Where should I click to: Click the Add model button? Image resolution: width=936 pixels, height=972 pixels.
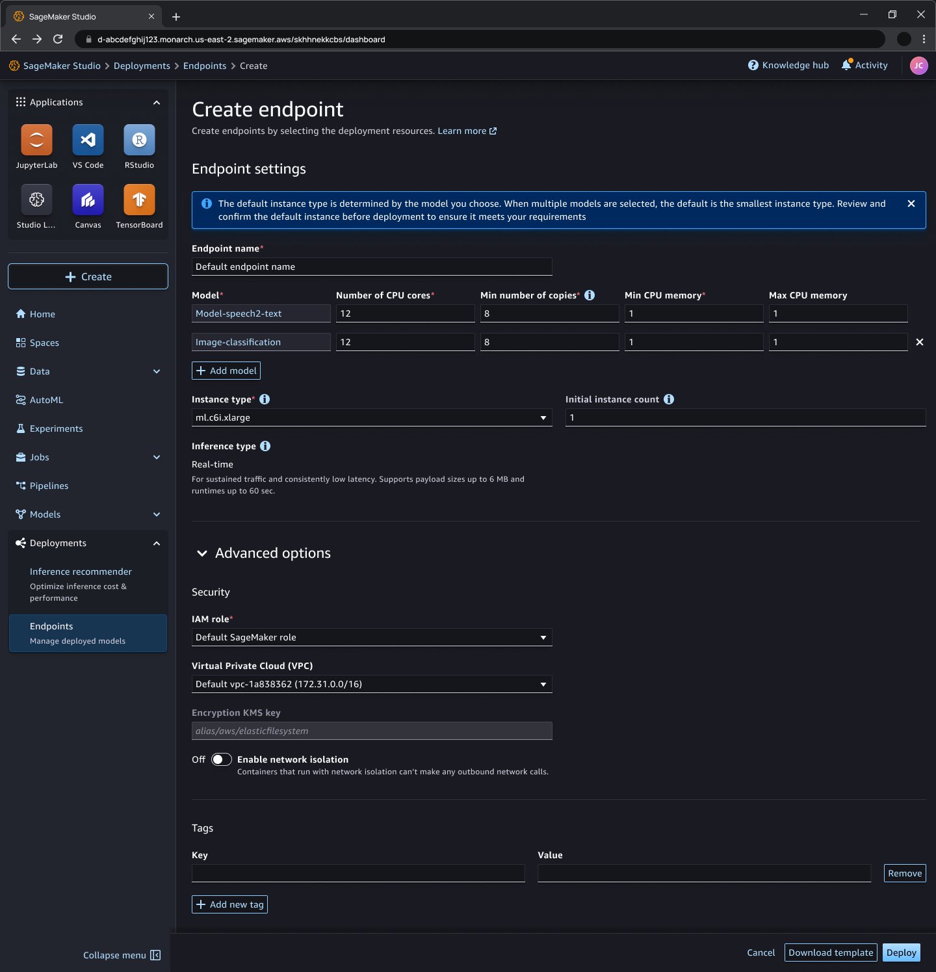pyautogui.click(x=226, y=371)
